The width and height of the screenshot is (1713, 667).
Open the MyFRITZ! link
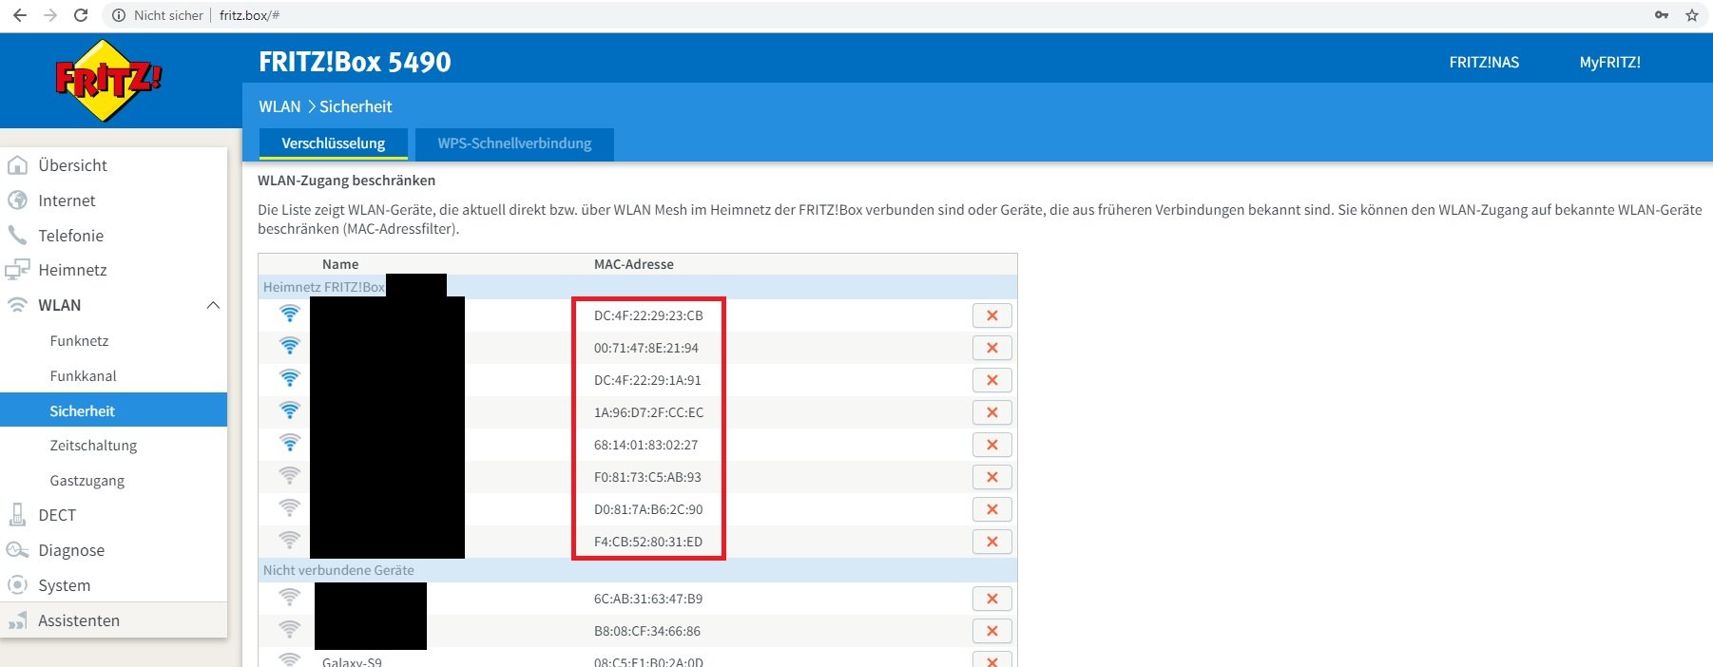point(1610,63)
